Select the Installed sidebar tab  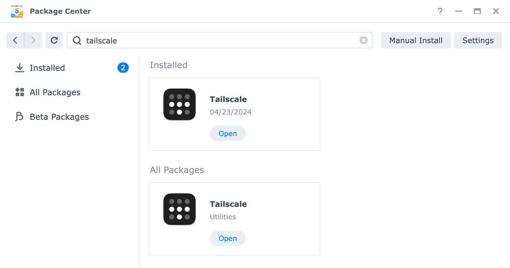coord(47,68)
